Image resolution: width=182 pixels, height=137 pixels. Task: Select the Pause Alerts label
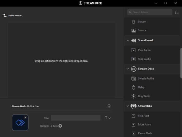pos(145,133)
